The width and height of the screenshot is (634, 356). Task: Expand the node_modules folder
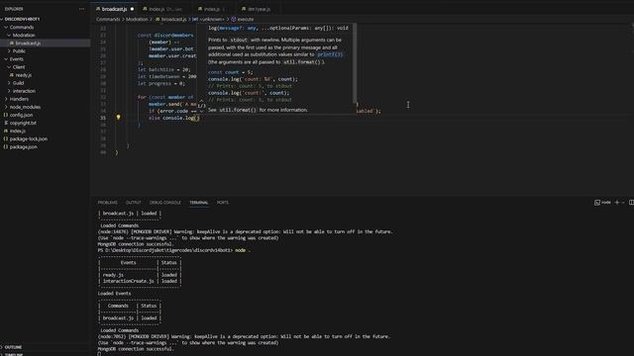click(6, 107)
